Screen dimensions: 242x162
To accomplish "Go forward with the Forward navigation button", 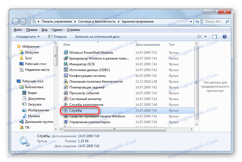I will tap(23, 21).
